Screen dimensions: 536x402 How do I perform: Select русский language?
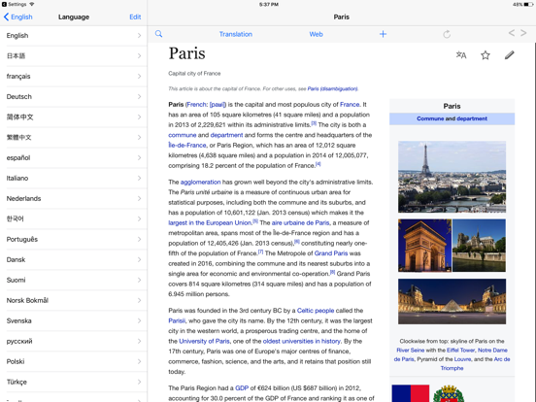tap(74, 341)
